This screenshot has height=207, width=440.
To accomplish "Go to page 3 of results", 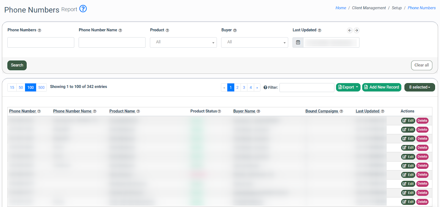I will (244, 88).
